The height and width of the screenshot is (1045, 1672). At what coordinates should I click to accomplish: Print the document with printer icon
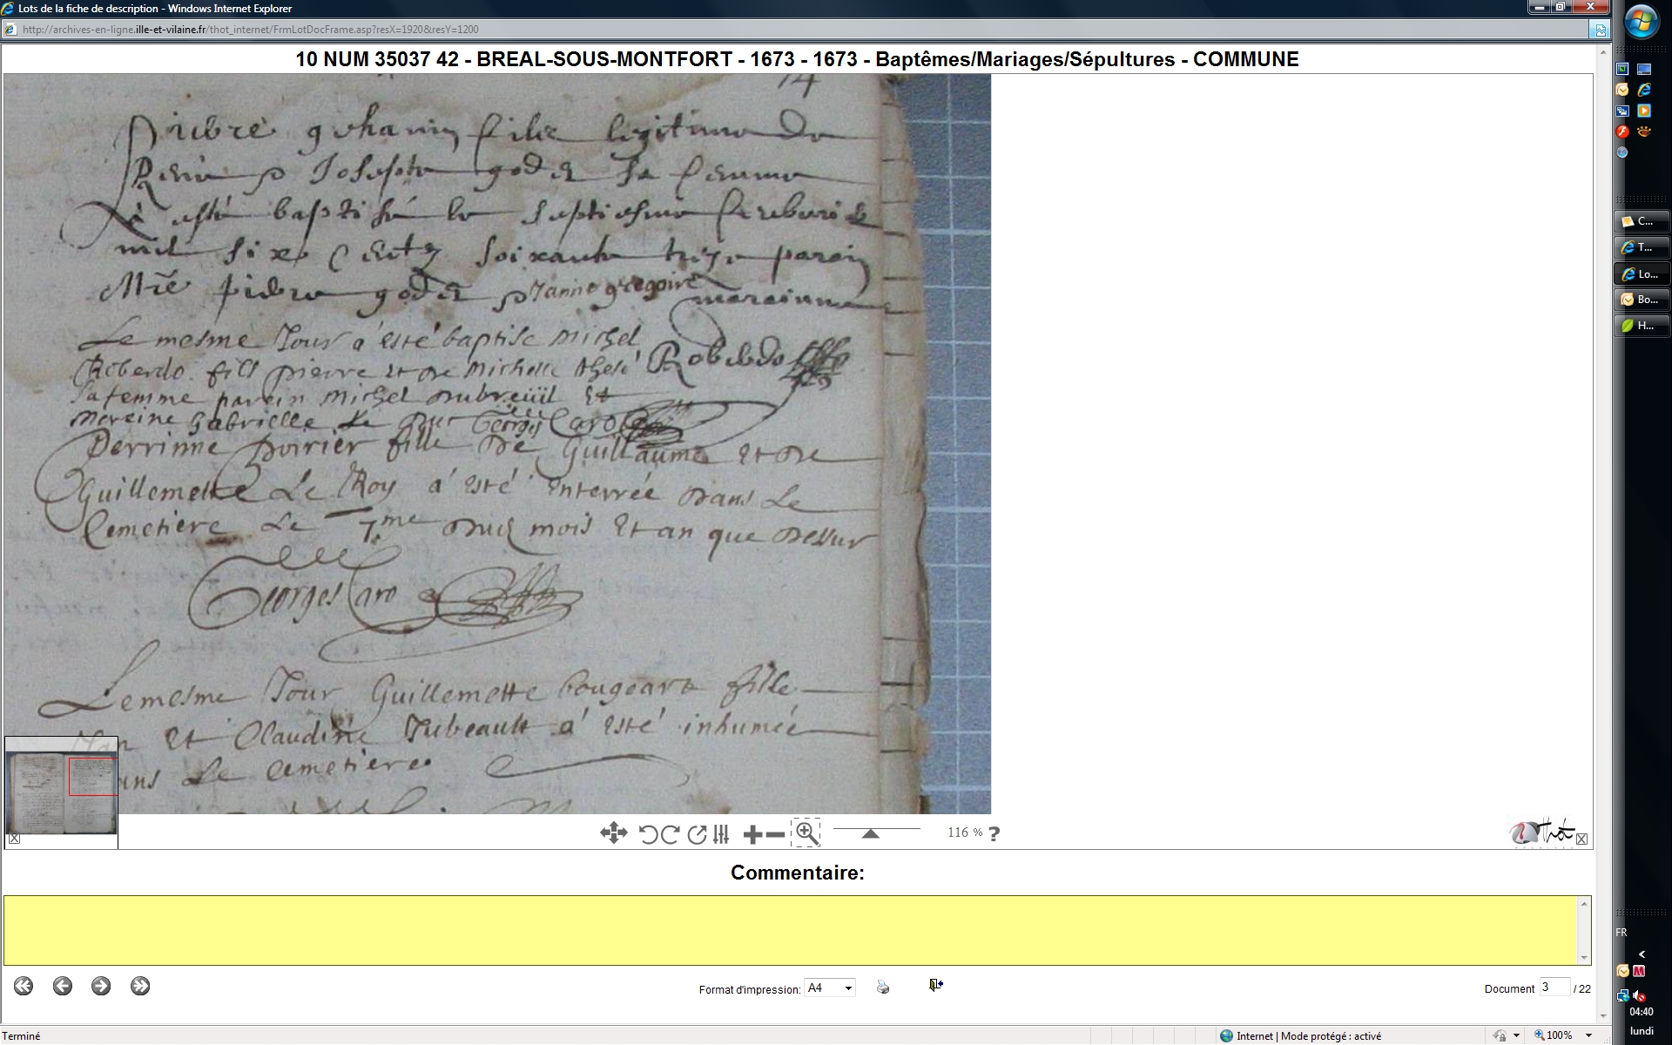(883, 987)
